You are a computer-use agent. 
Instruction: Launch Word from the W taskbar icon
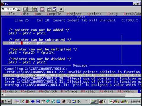click(38, 102)
